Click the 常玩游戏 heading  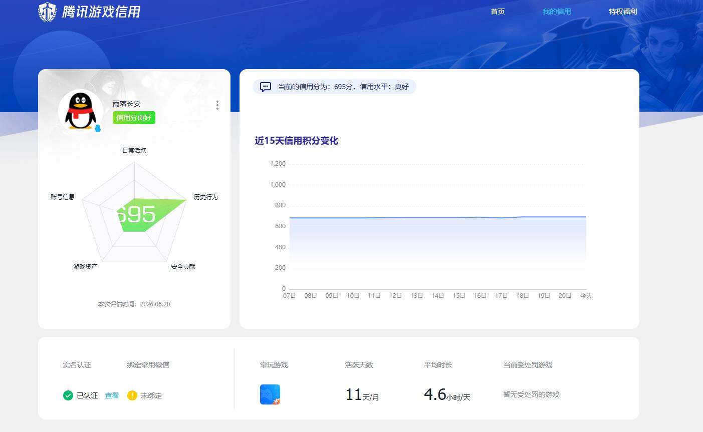pos(274,365)
